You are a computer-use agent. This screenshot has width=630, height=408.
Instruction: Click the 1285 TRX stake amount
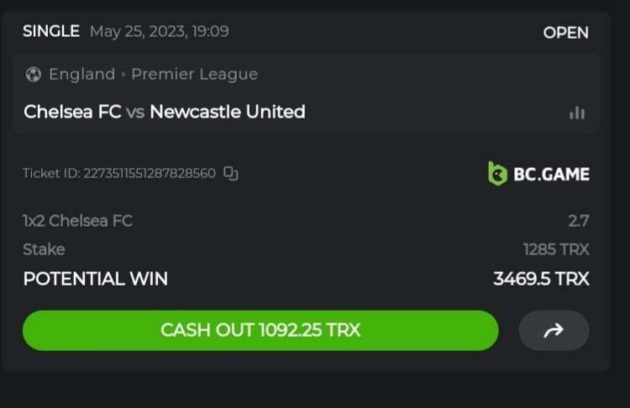click(555, 249)
